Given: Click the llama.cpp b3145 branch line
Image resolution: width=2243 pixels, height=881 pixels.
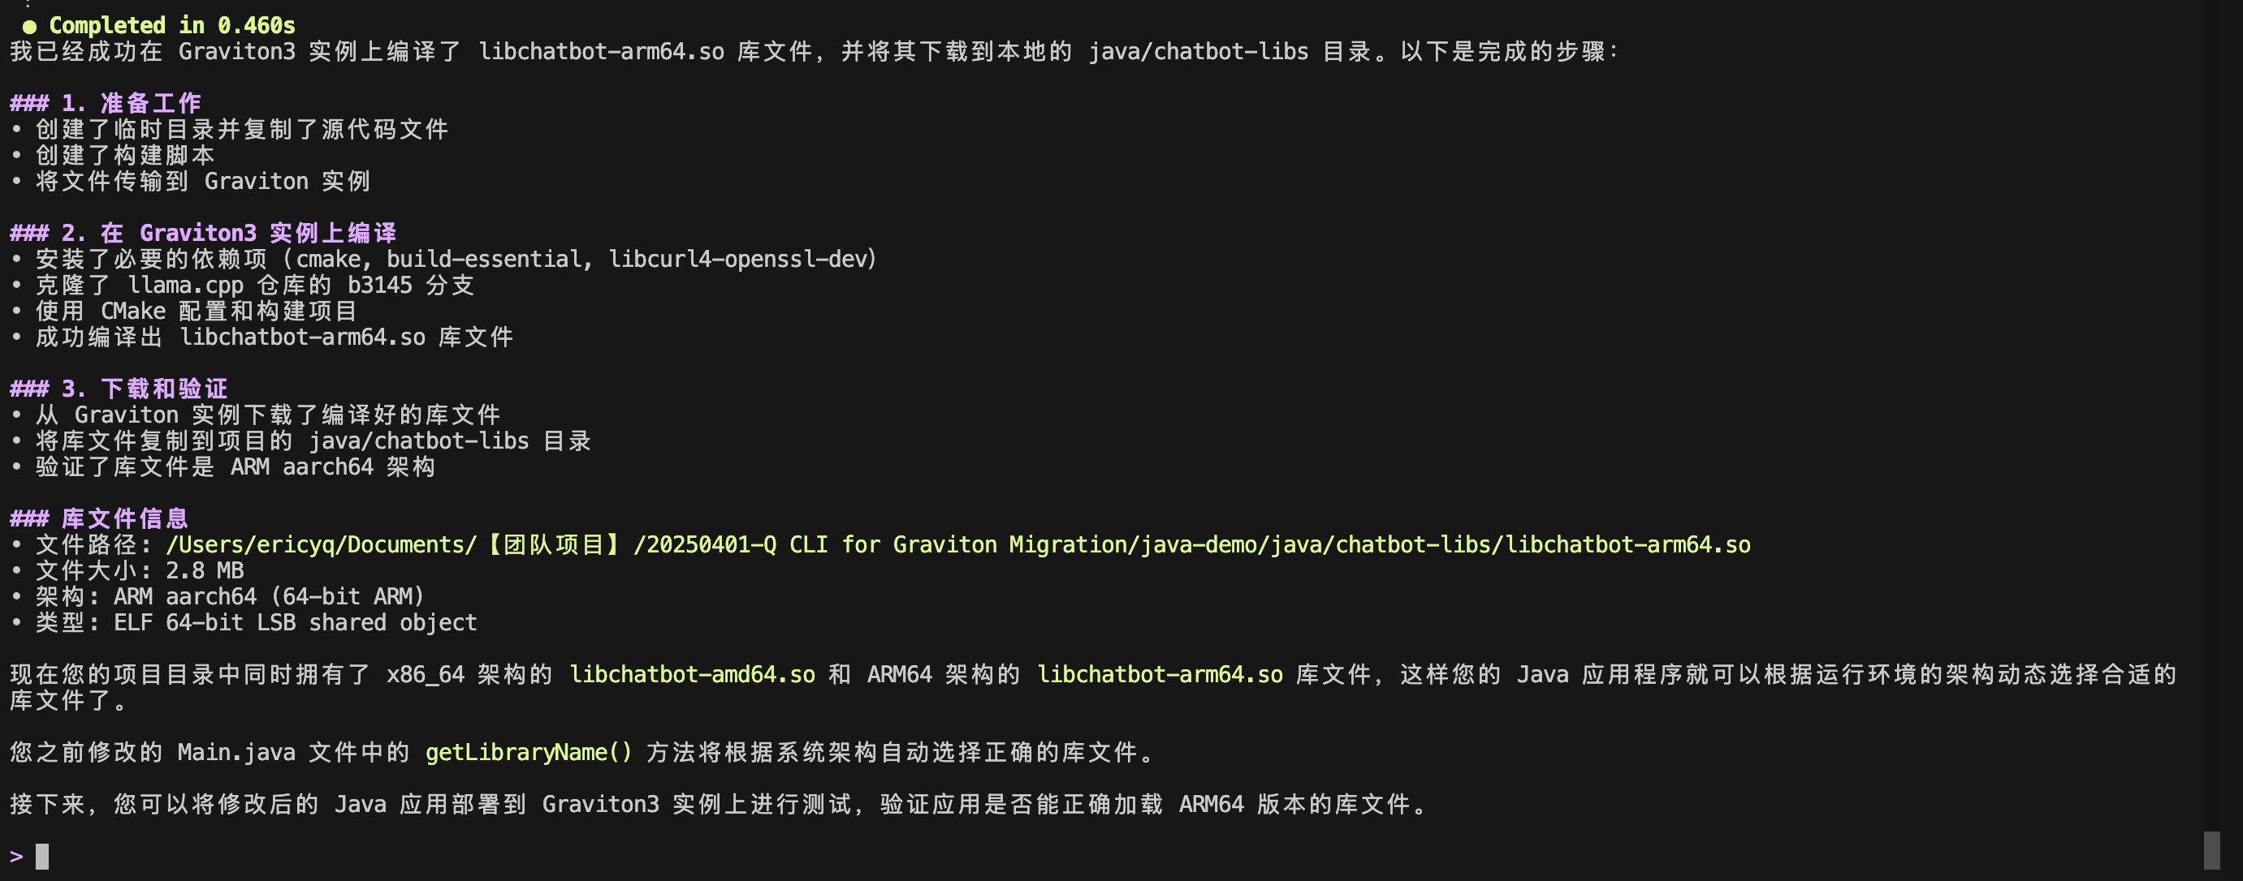Looking at the screenshot, I should pos(254,286).
